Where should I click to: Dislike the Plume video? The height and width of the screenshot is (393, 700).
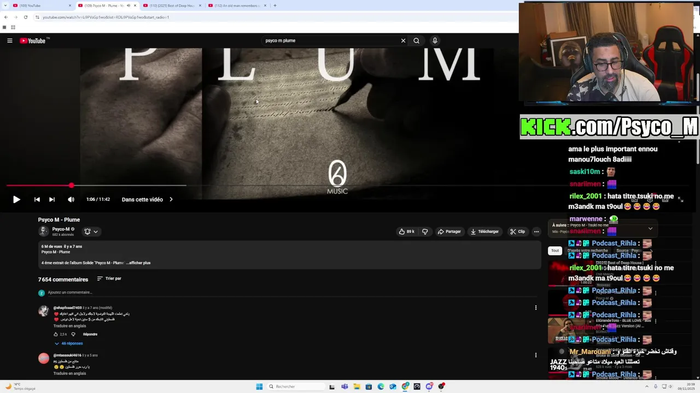425,231
